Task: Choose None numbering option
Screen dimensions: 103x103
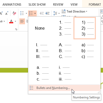Action: click(x=40, y=28)
